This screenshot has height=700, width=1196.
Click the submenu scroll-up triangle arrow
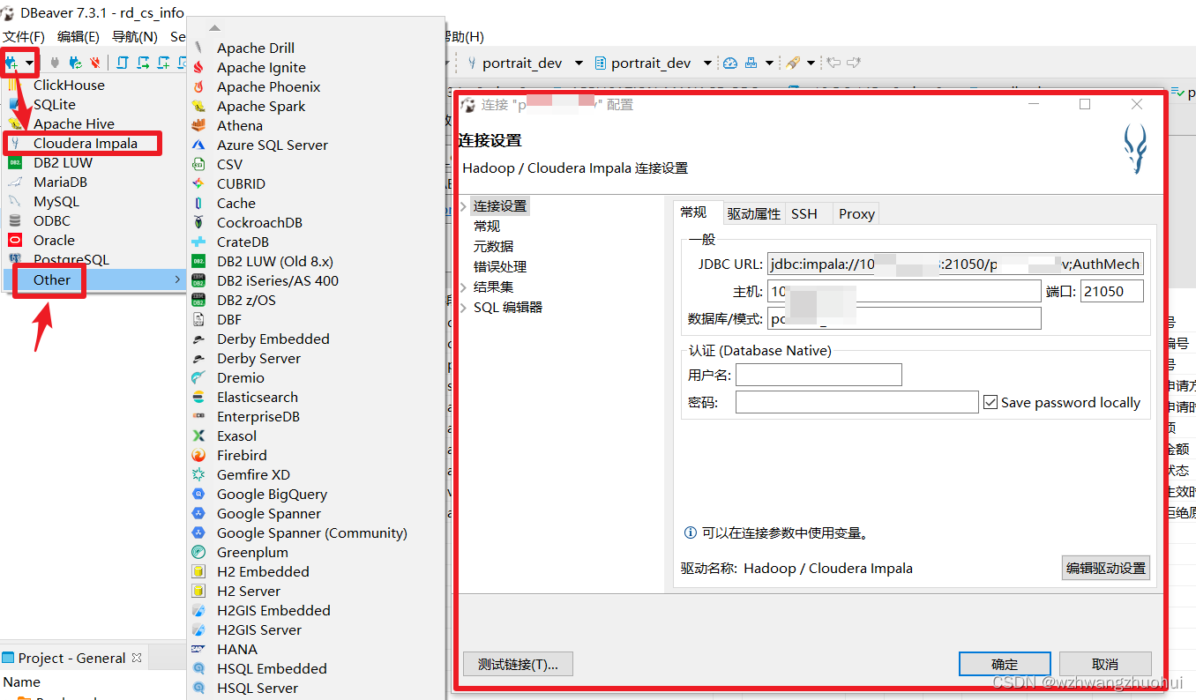[x=214, y=28]
